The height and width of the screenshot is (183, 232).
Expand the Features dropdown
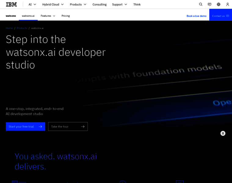point(48,16)
